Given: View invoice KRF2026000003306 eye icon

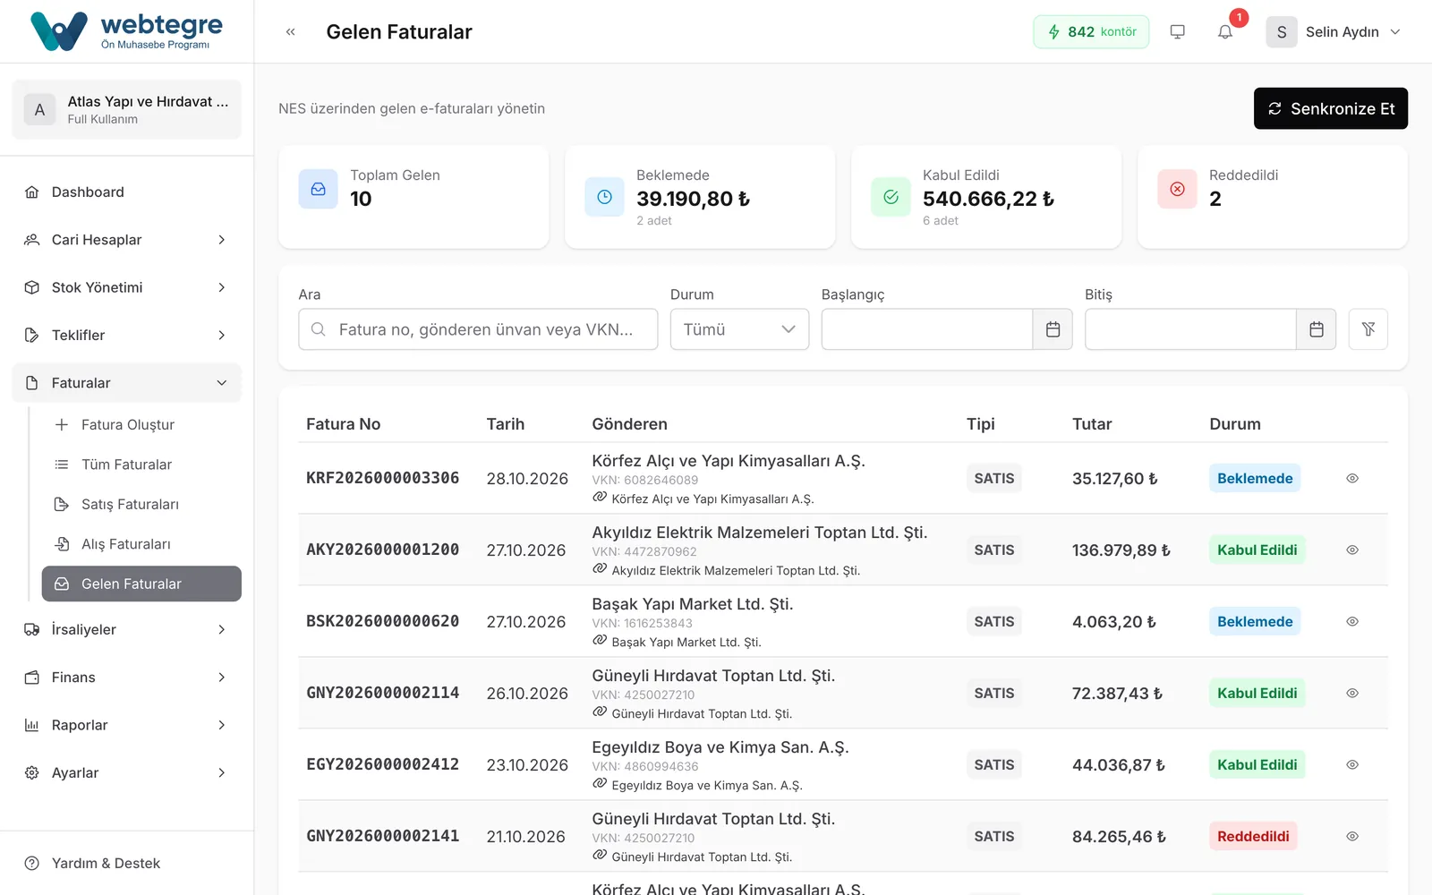Looking at the screenshot, I should [1352, 478].
